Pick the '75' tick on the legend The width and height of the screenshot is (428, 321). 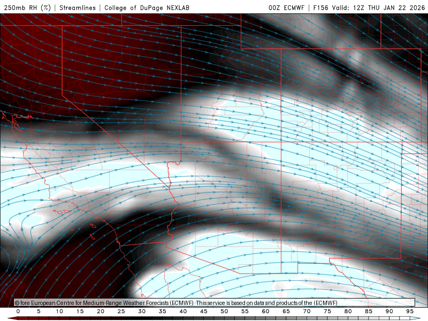click(327, 311)
